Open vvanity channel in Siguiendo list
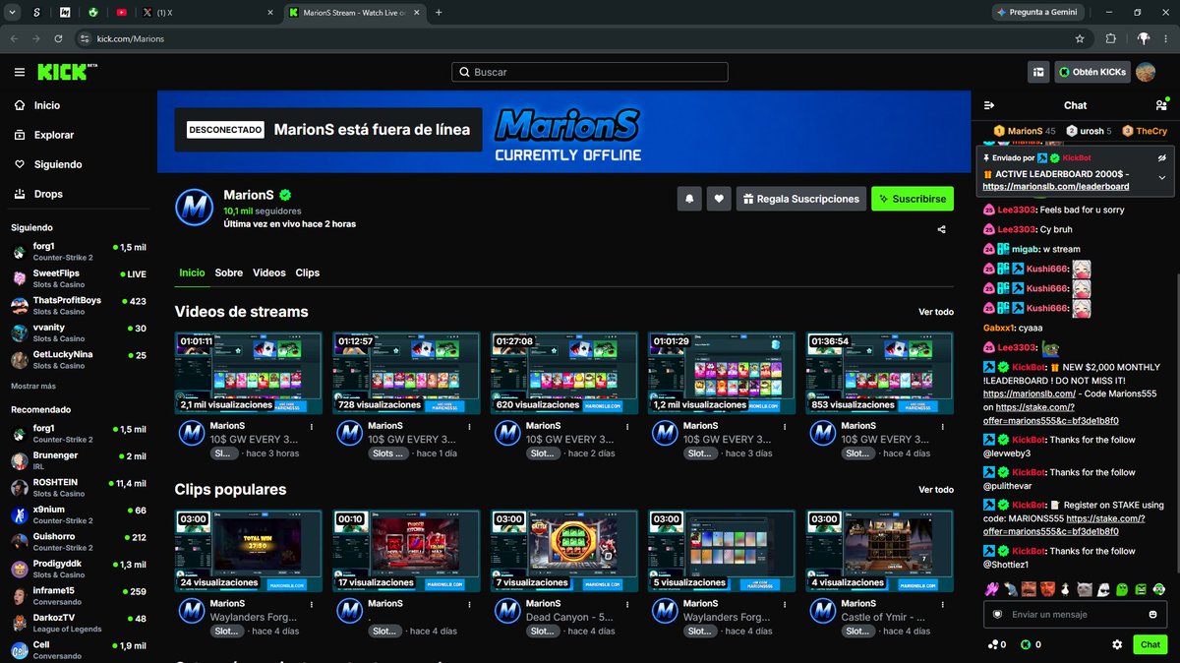Screen dimensions: 1180x663 79,332
